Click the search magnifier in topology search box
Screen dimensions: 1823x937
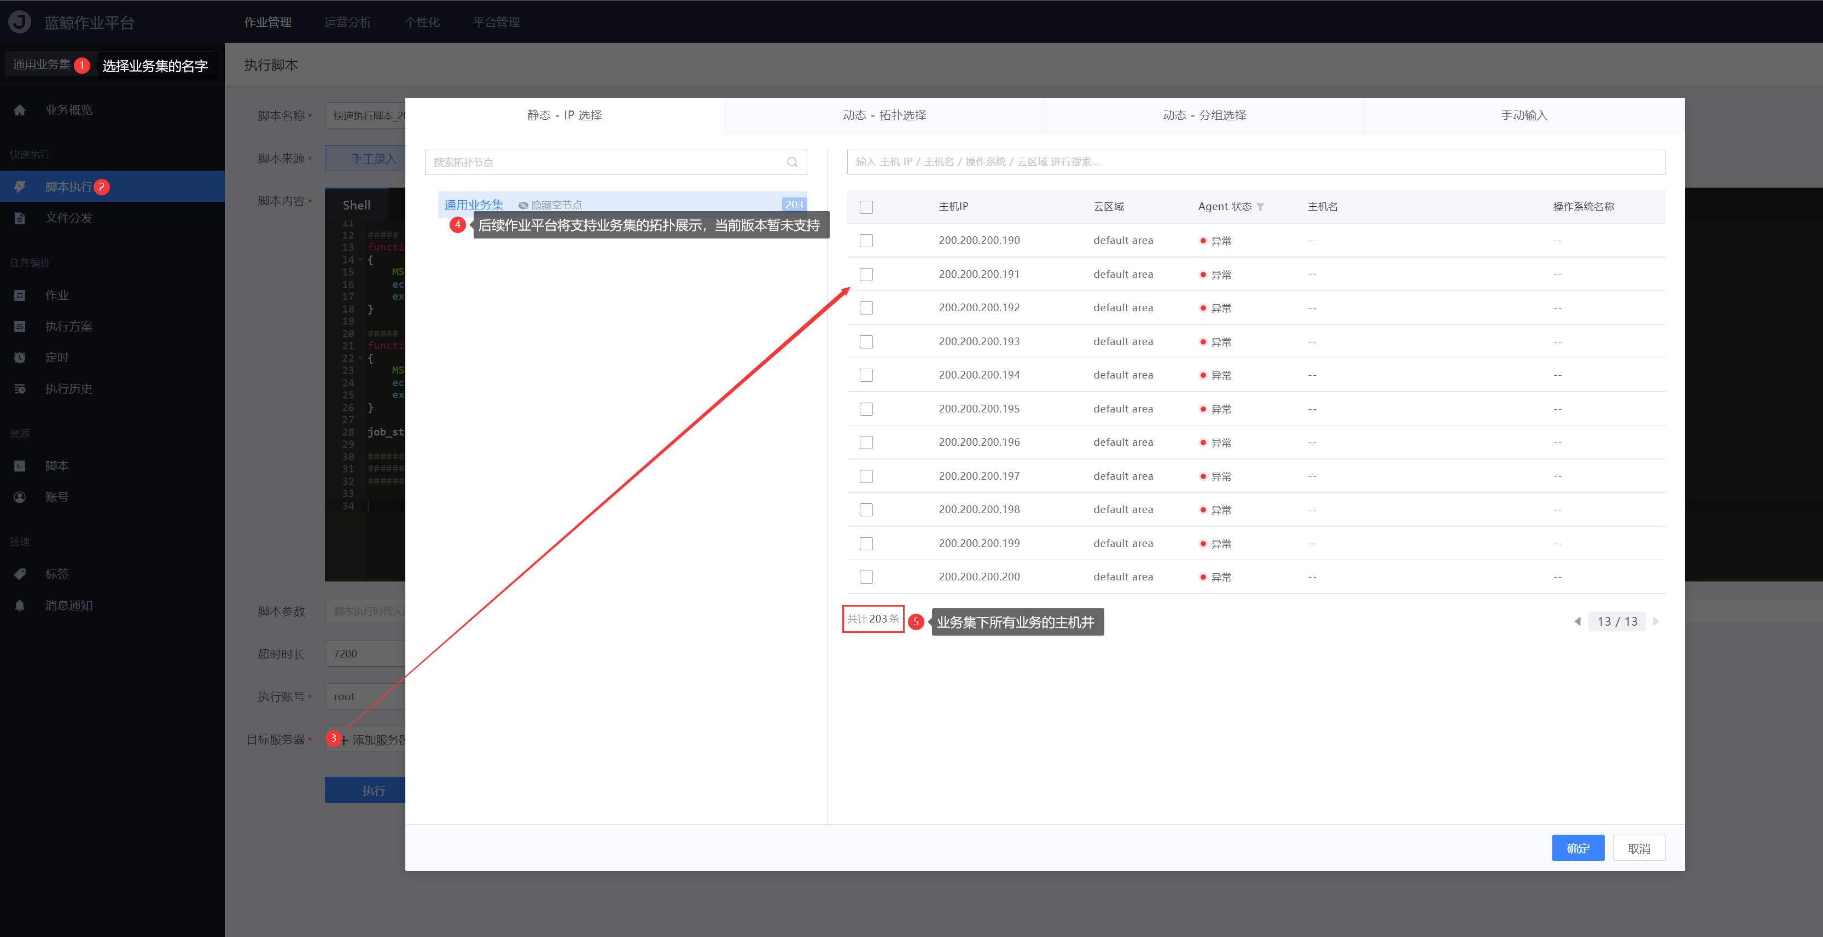(792, 162)
